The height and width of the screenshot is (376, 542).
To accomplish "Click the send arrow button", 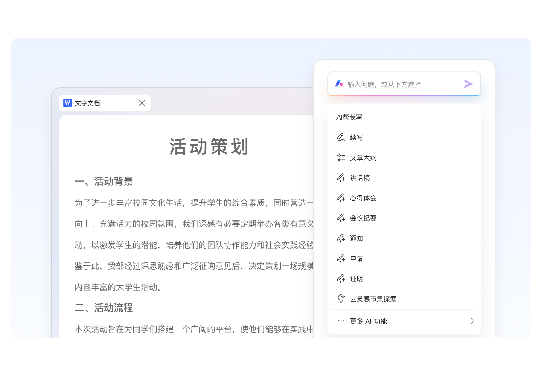I will coord(468,84).
